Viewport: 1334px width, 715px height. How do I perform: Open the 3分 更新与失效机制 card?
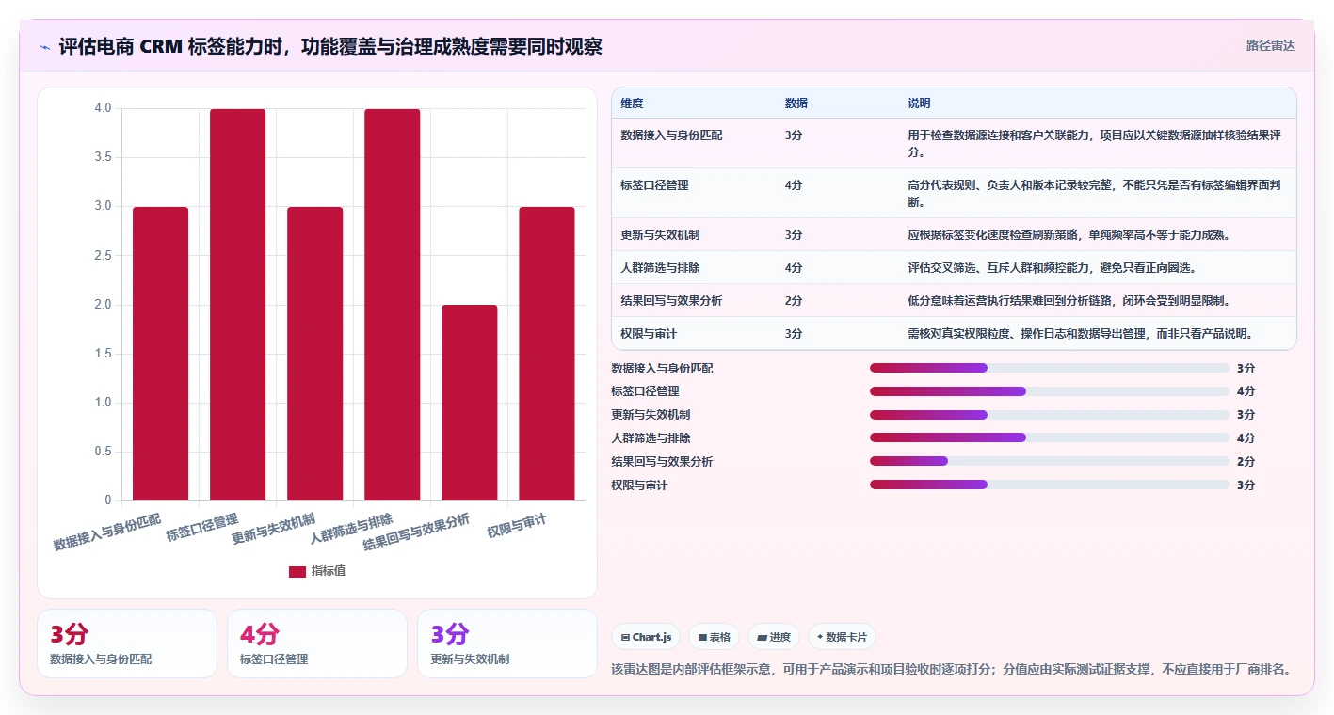tap(507, 643)
